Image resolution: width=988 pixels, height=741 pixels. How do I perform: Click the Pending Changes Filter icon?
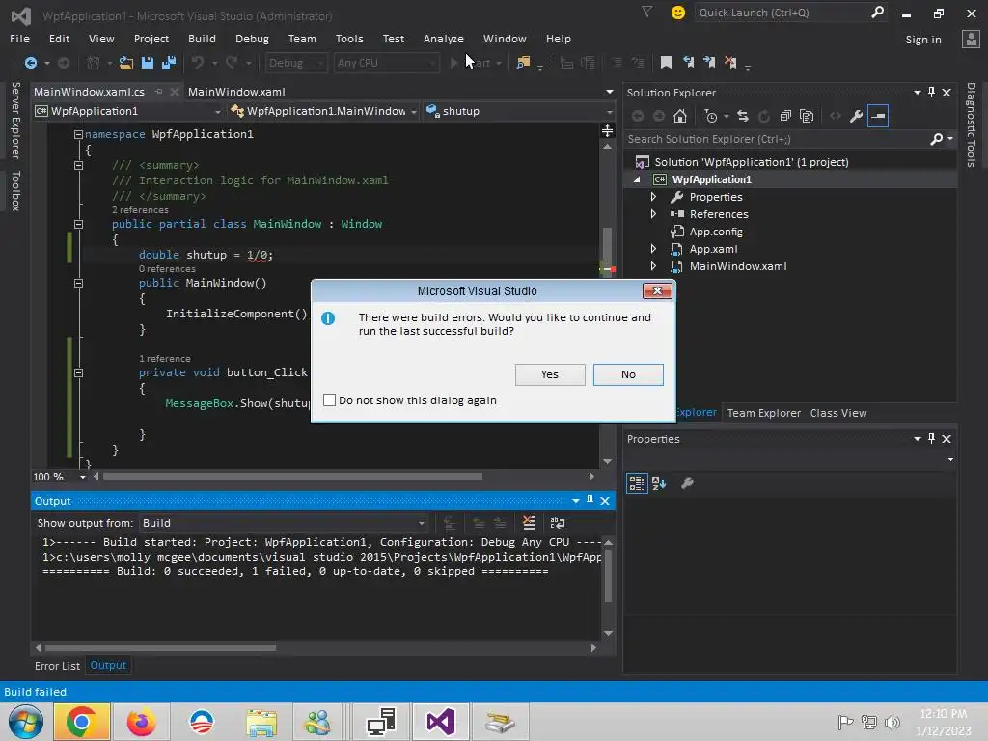coord(711,116)
